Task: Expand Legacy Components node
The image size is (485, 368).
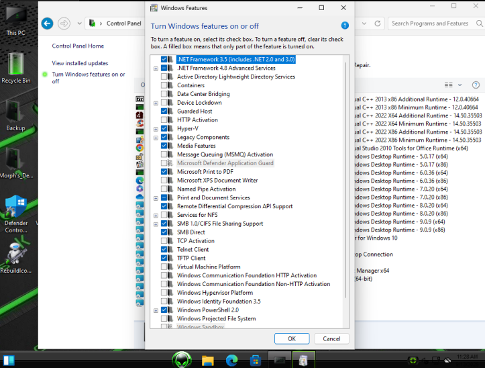Action: tap(156, 138)
